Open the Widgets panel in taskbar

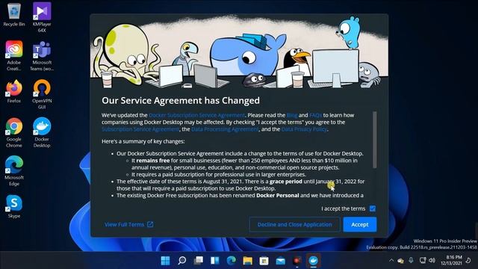tap(215, 261)
